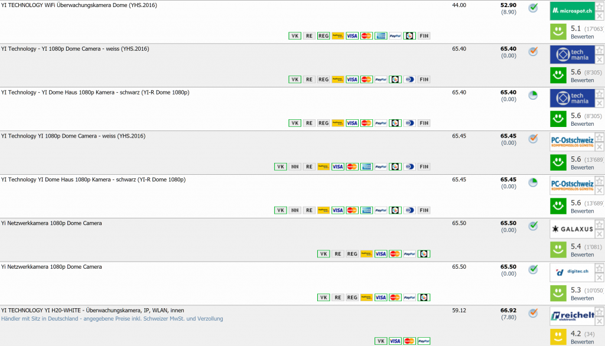This screenshot has width=605, height=346.
Task: Hide the microspot.ch offer with X
Action: pos(600,16)
